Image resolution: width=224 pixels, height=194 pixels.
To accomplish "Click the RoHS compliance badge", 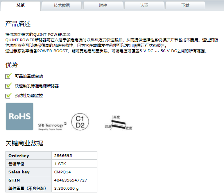I will tap(20, 116).
